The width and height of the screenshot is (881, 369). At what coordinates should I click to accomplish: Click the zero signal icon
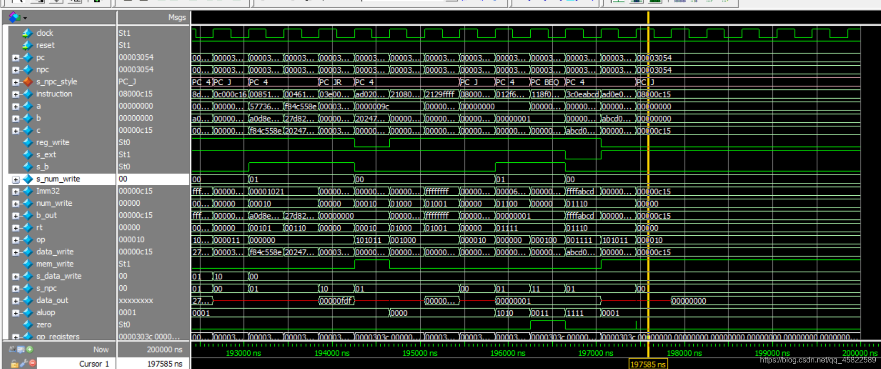pyautogui.click(x=28, y=325)
